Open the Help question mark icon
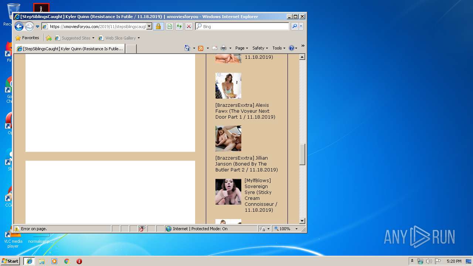The image size is (473, 266). 291,48
